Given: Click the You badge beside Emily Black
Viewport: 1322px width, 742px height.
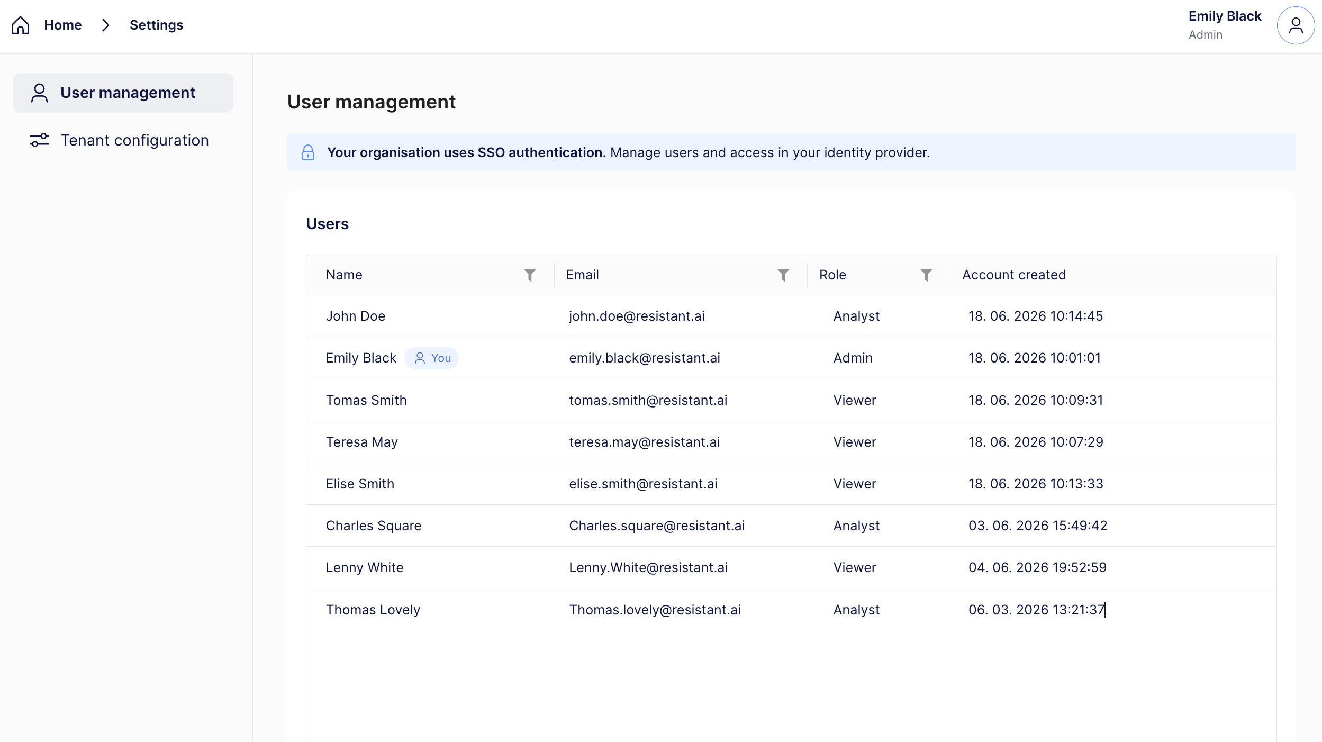Looking at the screenshot, I should point(431,358).
